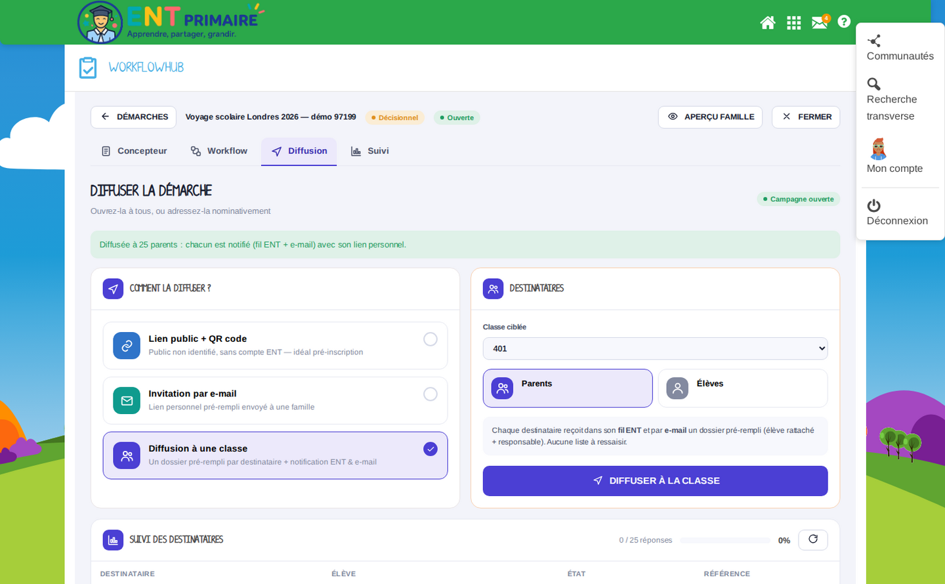Click the Décisionnel status badge
This screenshot has width=945, height=584.
click(395, 117)
